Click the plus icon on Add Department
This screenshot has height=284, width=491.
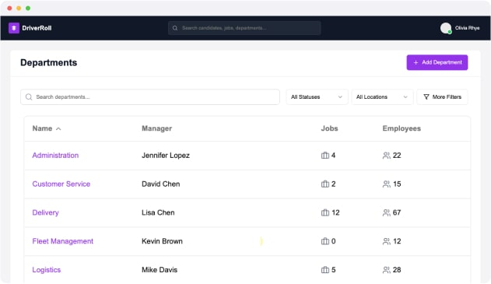pyautogui.click(x=416, y=62)
